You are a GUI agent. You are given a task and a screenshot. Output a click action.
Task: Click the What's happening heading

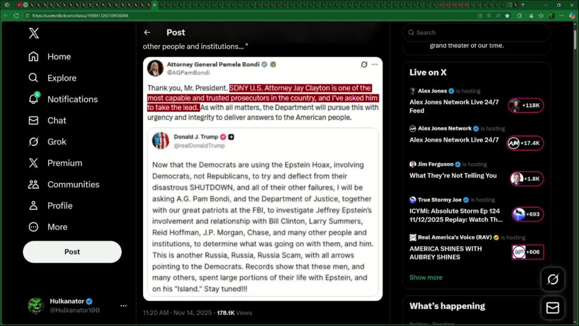tap(447, 306)
